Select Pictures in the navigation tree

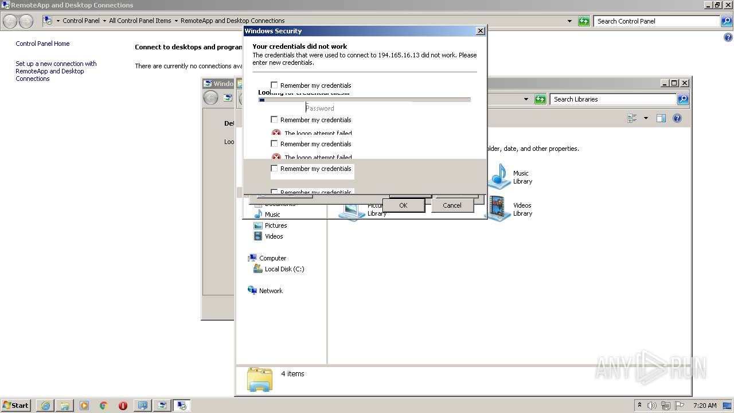pyautogui.click(x=276, y=225)
